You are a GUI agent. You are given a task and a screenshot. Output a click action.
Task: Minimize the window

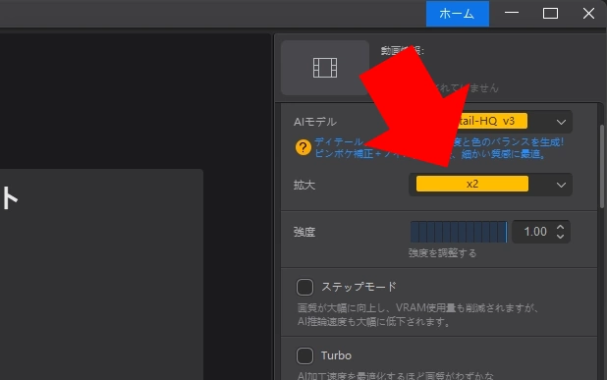coord(512,13)
